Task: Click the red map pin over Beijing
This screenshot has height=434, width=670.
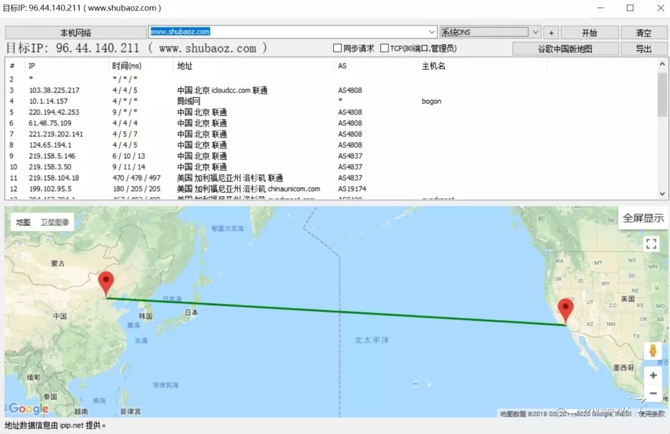Action: point(106,282)
